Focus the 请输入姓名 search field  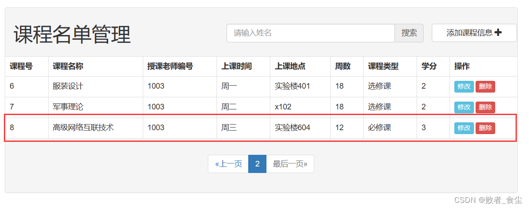coord(311,33)
